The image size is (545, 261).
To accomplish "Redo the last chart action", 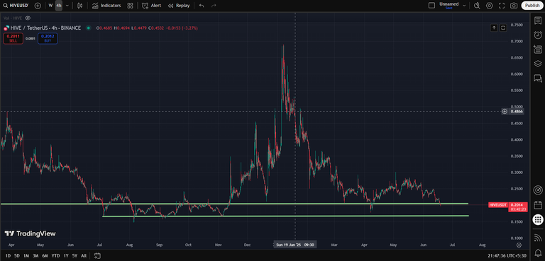I will coord(214,6).
